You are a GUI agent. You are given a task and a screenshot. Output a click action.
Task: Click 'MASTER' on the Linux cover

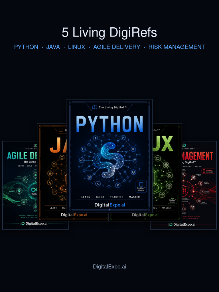click(167, 208)
